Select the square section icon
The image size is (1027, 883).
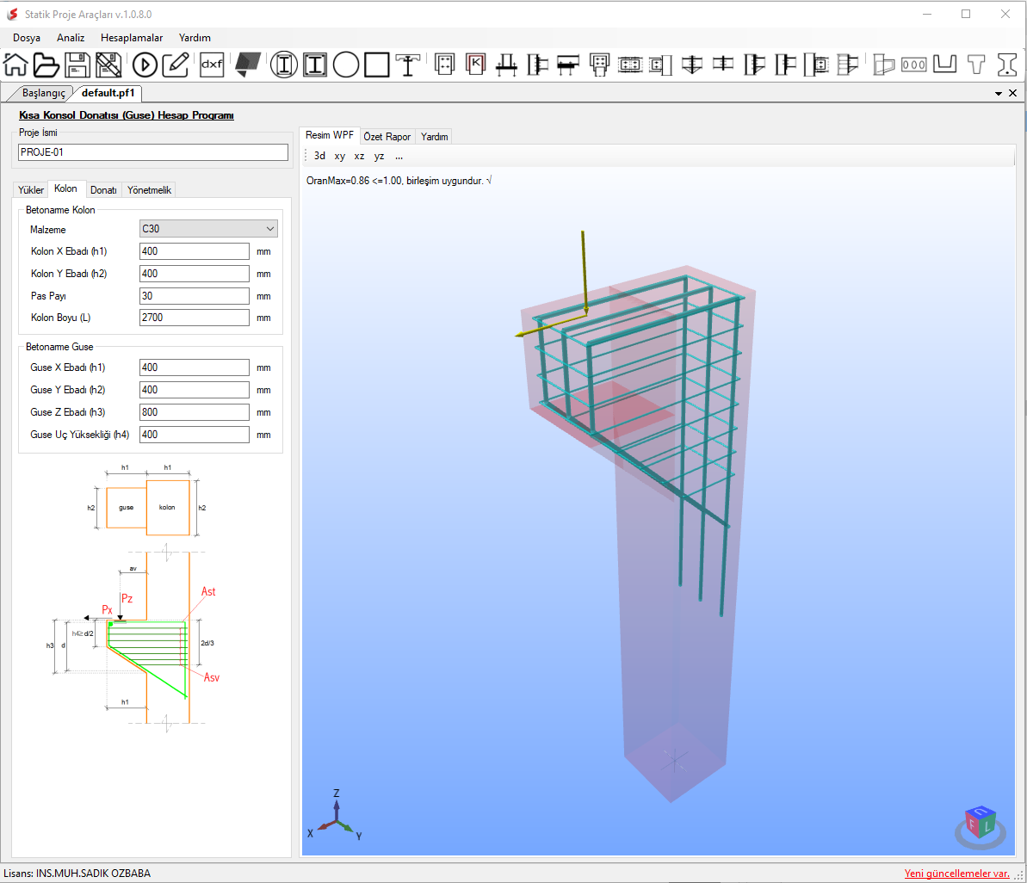point(376,65)
